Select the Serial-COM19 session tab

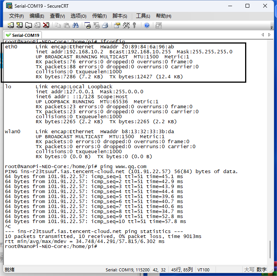click(x=23, y=35)
